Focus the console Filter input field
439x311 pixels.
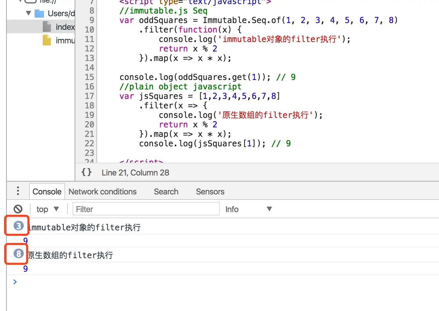(x=146, y=209)
